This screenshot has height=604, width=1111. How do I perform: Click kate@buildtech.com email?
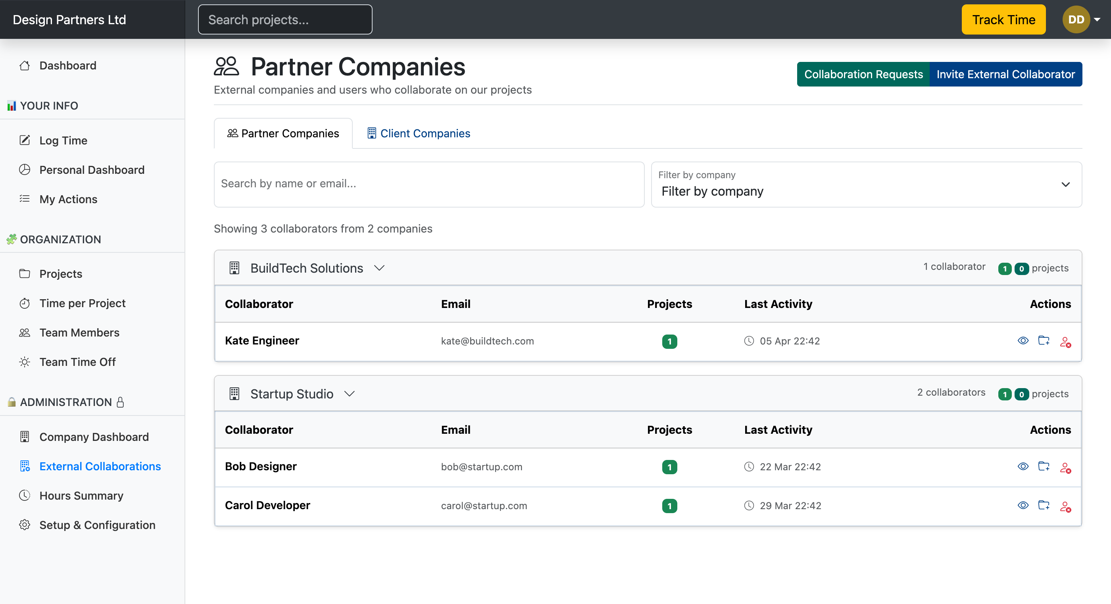487,341
